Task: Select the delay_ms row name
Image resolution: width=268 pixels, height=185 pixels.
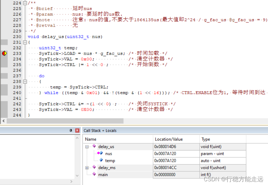Action: 107,168
